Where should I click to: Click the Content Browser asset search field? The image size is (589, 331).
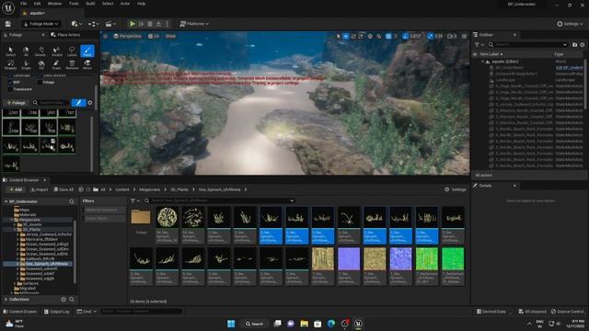click(219, 200)
